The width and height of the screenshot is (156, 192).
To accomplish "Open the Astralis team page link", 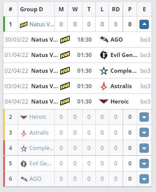I will (39, 133).
